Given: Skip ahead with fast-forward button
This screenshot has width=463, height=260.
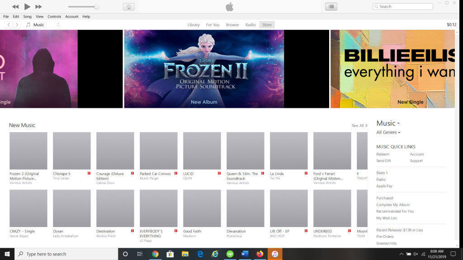Looking at the screenshot, I should point(38,6).
